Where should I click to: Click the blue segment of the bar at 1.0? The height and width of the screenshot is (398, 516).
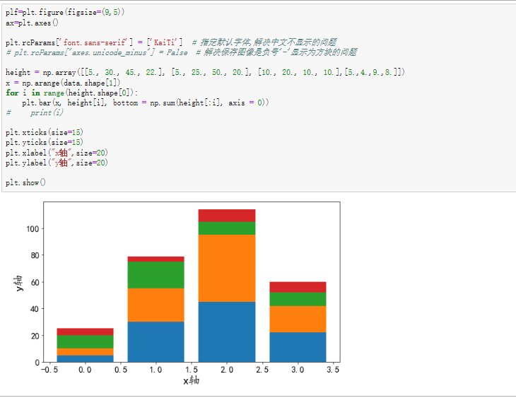tap(156, 342)
